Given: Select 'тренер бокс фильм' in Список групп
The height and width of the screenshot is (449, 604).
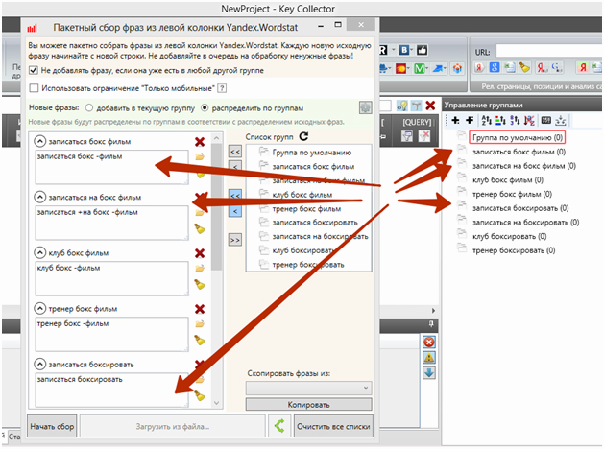Looking at the screenshot, I should tap(306, 209).
